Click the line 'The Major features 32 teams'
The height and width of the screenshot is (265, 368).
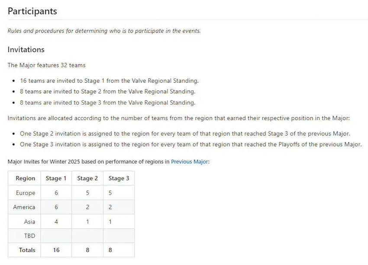click(46, 65)
